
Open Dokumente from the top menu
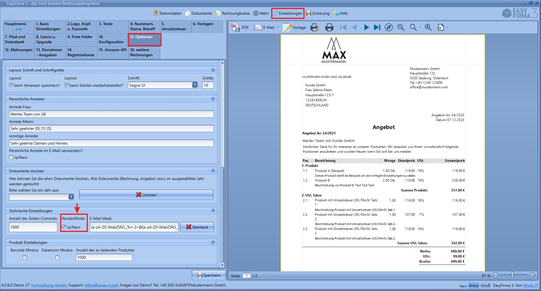199,13
